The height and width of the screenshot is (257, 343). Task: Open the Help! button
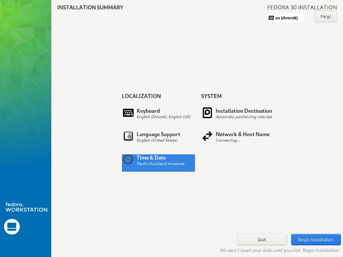pyautogui.click(x=326, y=17)
